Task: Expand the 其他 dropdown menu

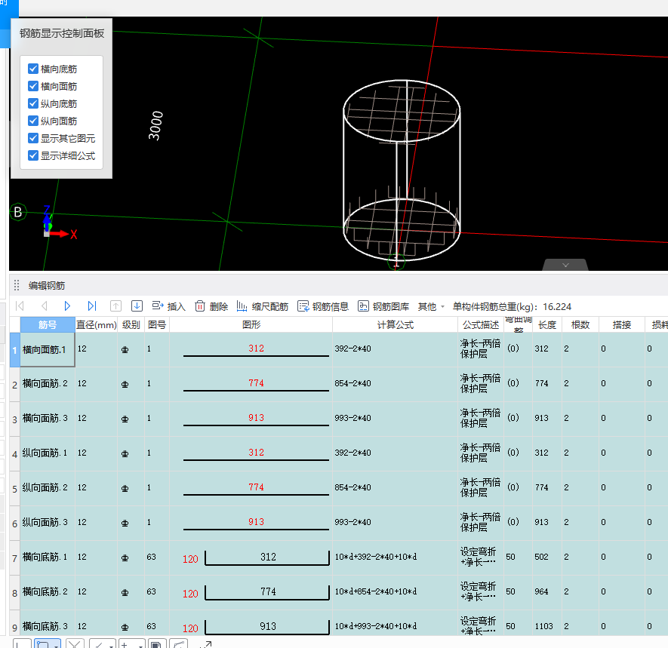Action: point(431,306)
